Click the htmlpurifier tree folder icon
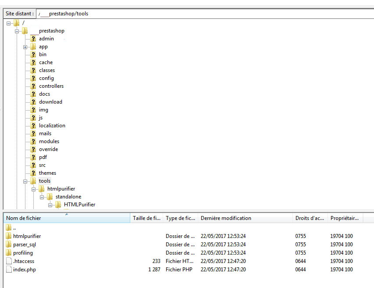The image size is (374, 288). click(42, 189)
